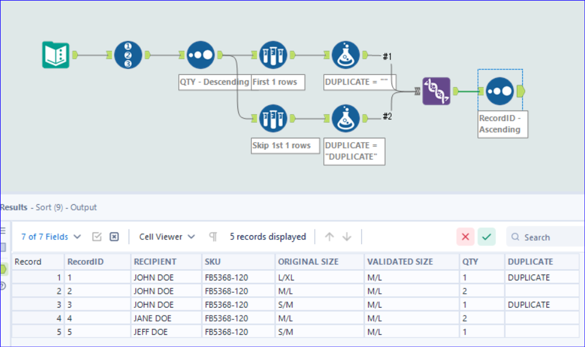The height and width of the screenshot is (347, 585).
Task: Click the deselect all fields X icon
Action: click(x=114, y=236)
